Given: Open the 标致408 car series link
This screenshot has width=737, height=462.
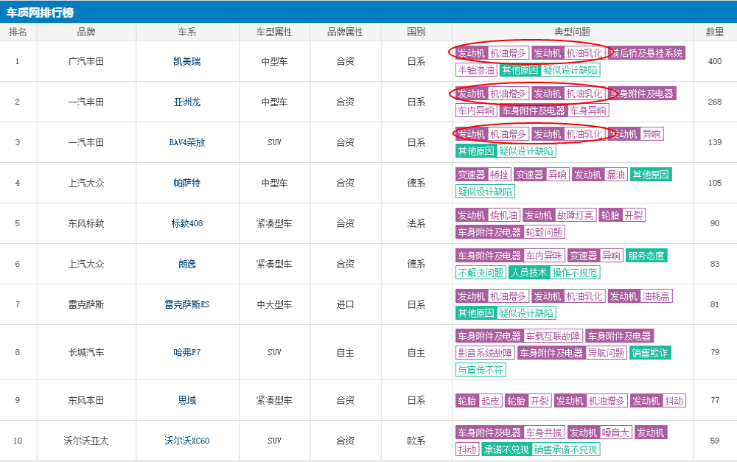Looking at the screenshot, I should 186,223.
